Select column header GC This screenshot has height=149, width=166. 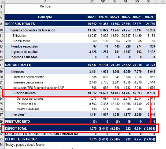tap(92, 2)
